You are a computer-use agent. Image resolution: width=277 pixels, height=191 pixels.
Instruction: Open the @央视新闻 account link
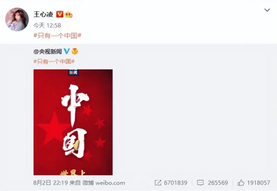coord(47,51)
